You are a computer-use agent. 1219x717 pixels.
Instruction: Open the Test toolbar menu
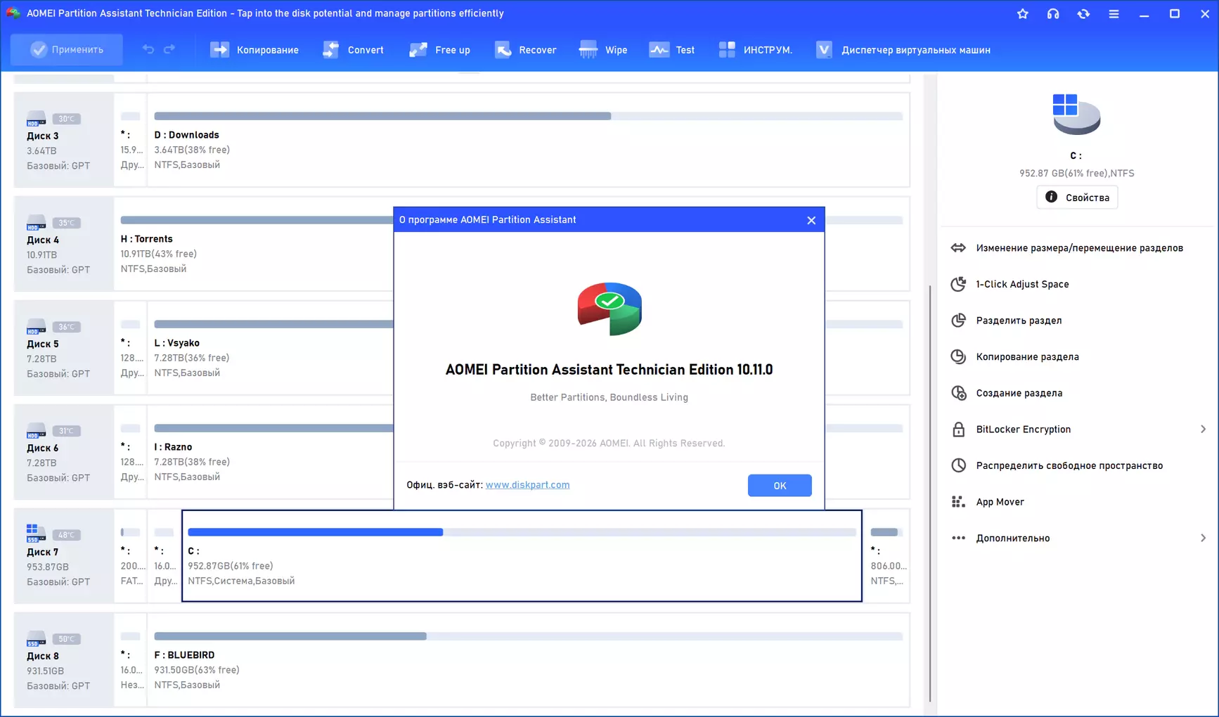672,50
